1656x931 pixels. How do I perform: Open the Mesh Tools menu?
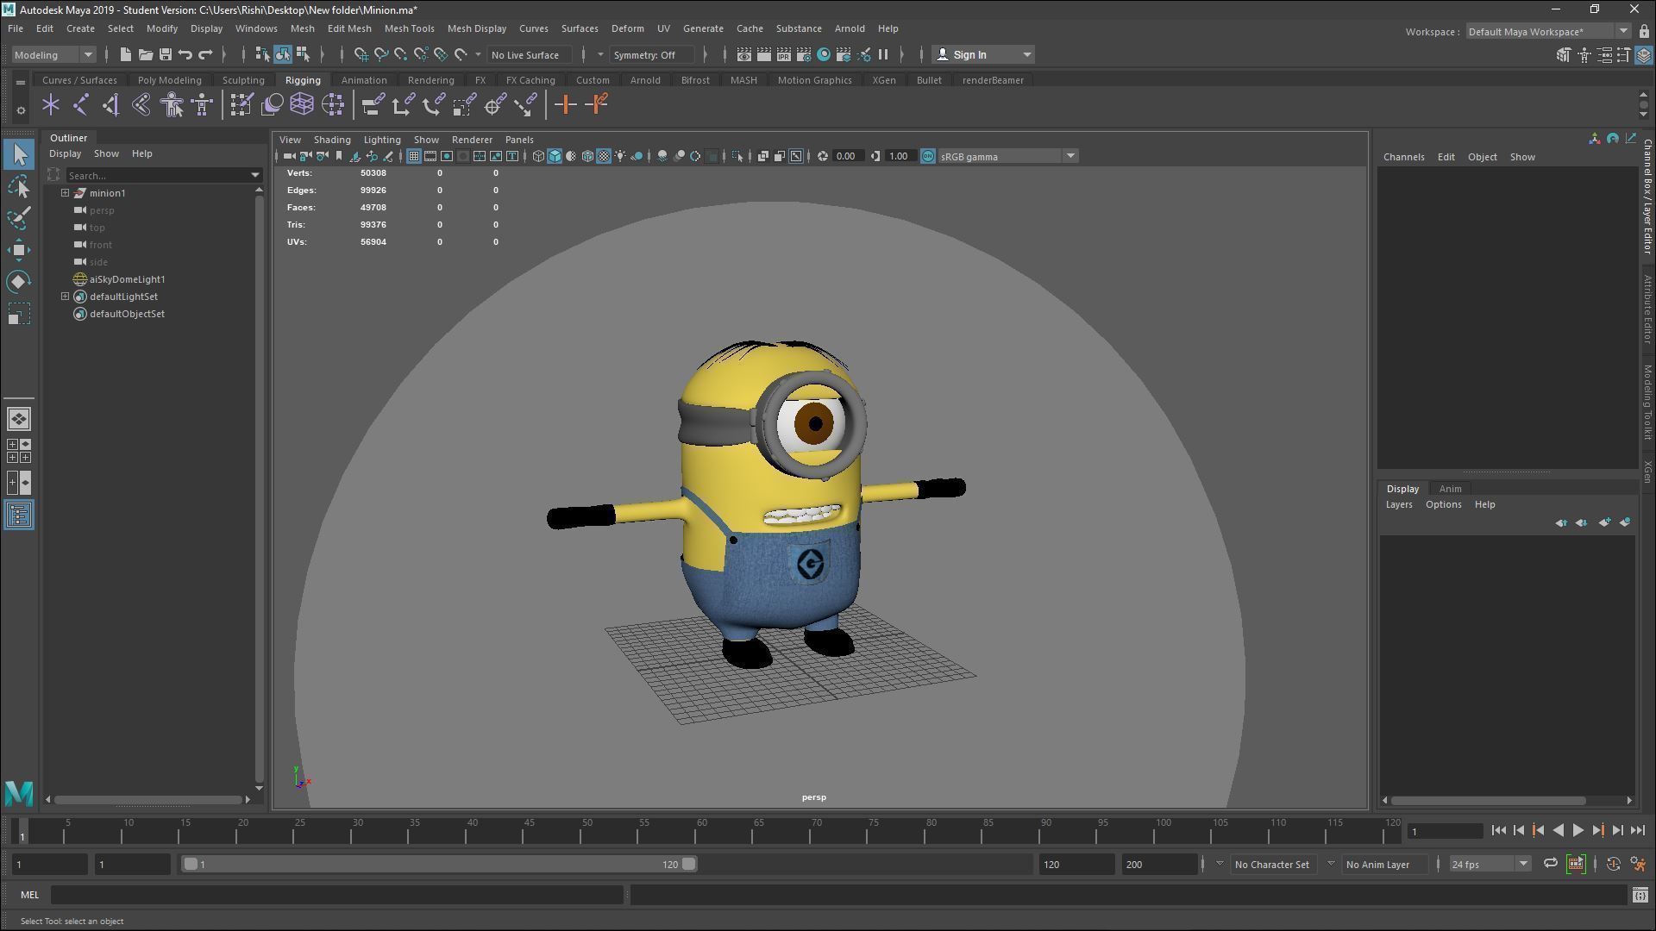[409, 28]
